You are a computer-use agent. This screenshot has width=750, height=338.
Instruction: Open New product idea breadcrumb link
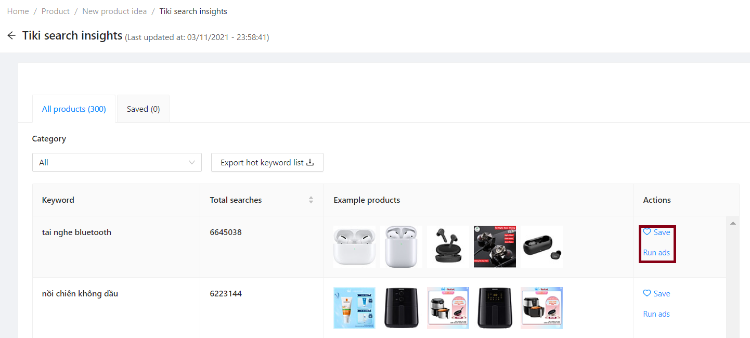tap(114, 11)
